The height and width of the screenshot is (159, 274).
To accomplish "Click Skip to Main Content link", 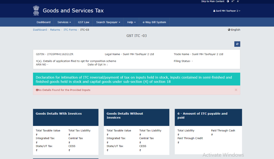I will [213, 1].
